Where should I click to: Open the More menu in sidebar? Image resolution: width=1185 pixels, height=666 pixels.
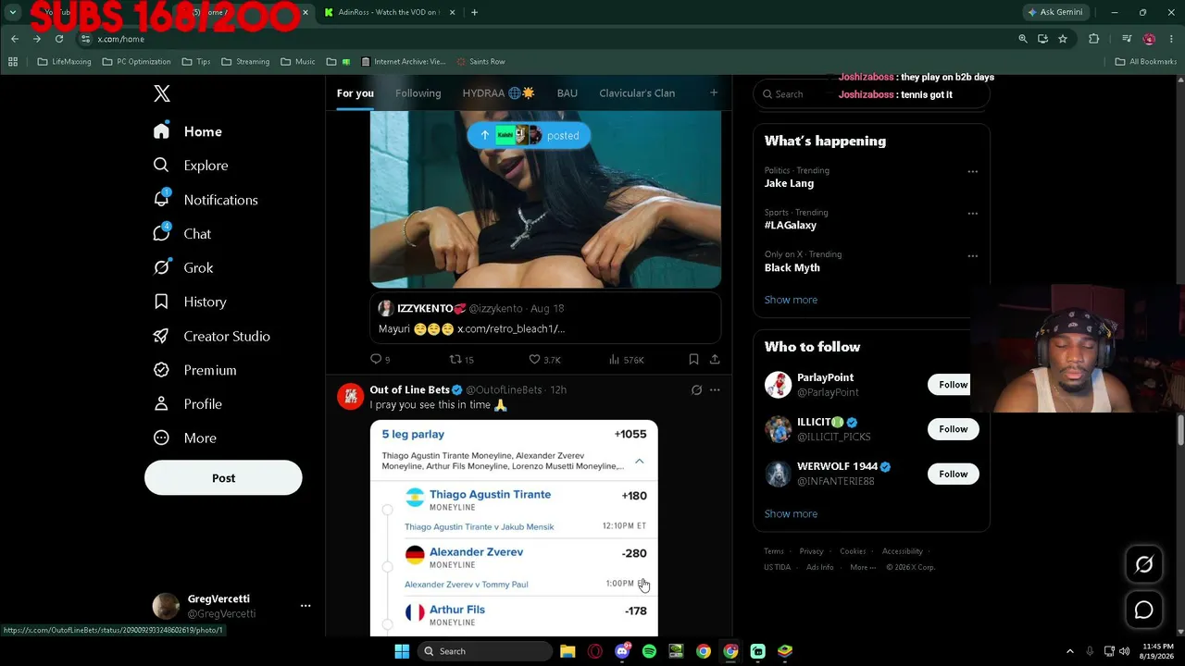184,438
